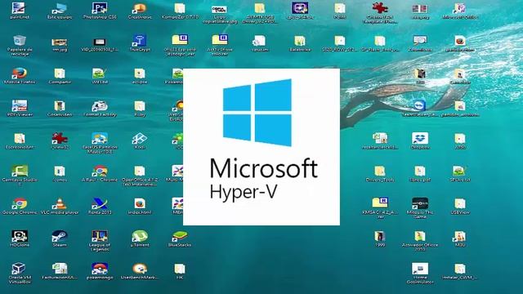Launch the TrueCrypt desktop shortcut
This screenshot has height=294, width=523.
pos(140,42)
